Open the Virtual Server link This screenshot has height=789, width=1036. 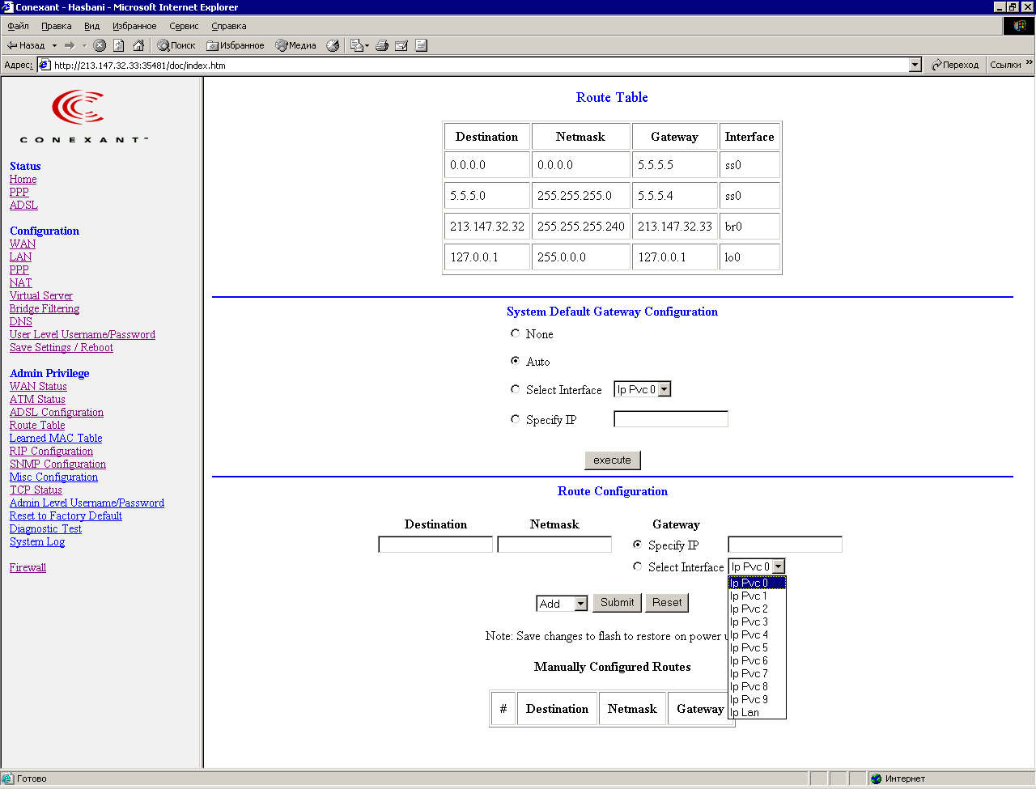(41, 295)
